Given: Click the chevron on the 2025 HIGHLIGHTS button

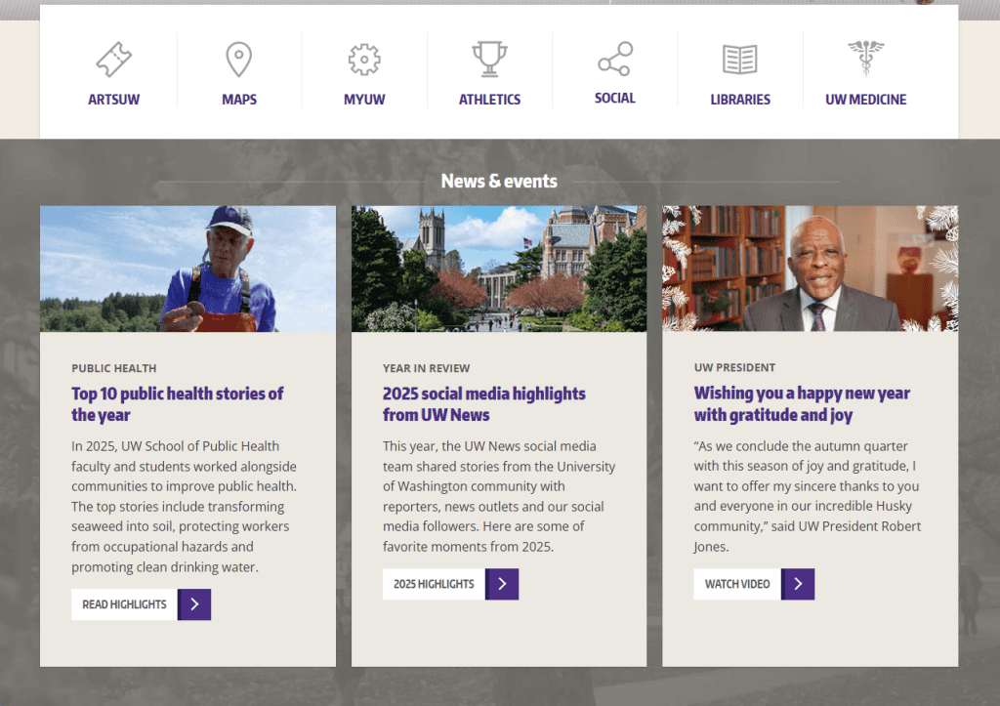Looking at the screenshot, I should pyautogui.click(x=502, y=584).
